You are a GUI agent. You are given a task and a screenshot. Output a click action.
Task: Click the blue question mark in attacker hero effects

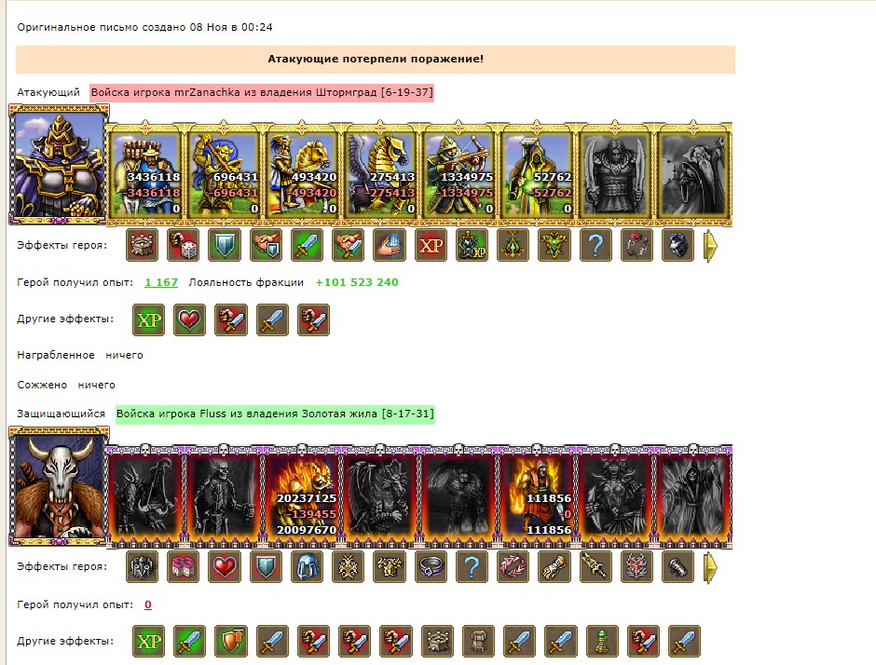[x=595, y=245]
